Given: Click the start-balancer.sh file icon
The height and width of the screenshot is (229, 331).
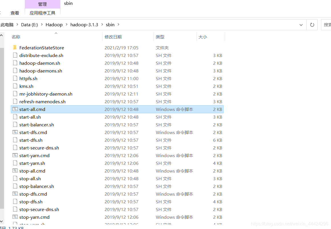Looking at the screenshot, I should (x=15, y=125).
